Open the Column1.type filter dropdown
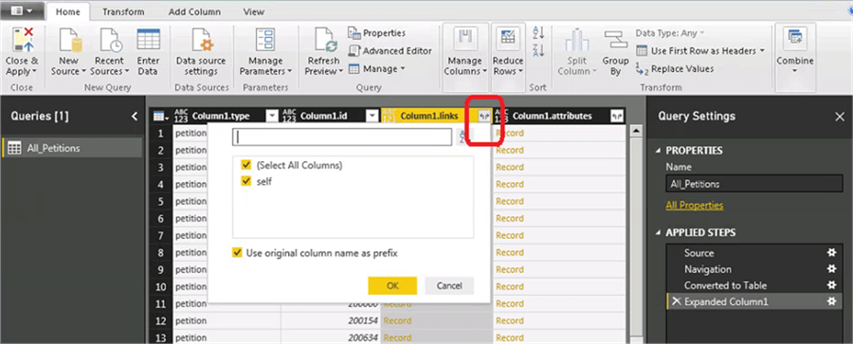853x344 pixels. point(271,116)
